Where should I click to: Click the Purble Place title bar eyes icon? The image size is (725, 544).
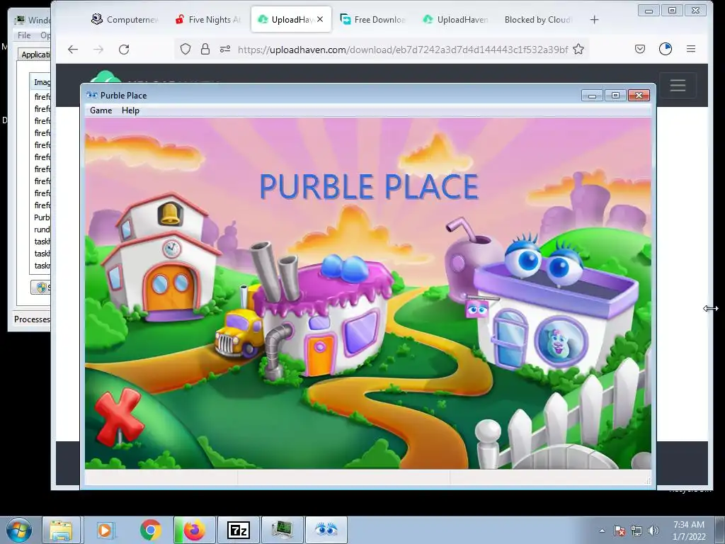92,96
